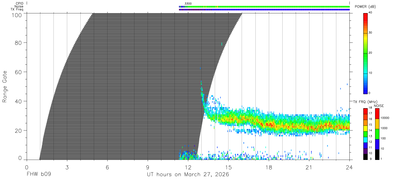This screenshot has width=393, height=181.
Task: Click the UT hour tick label '6'
Action: point(107,167)
